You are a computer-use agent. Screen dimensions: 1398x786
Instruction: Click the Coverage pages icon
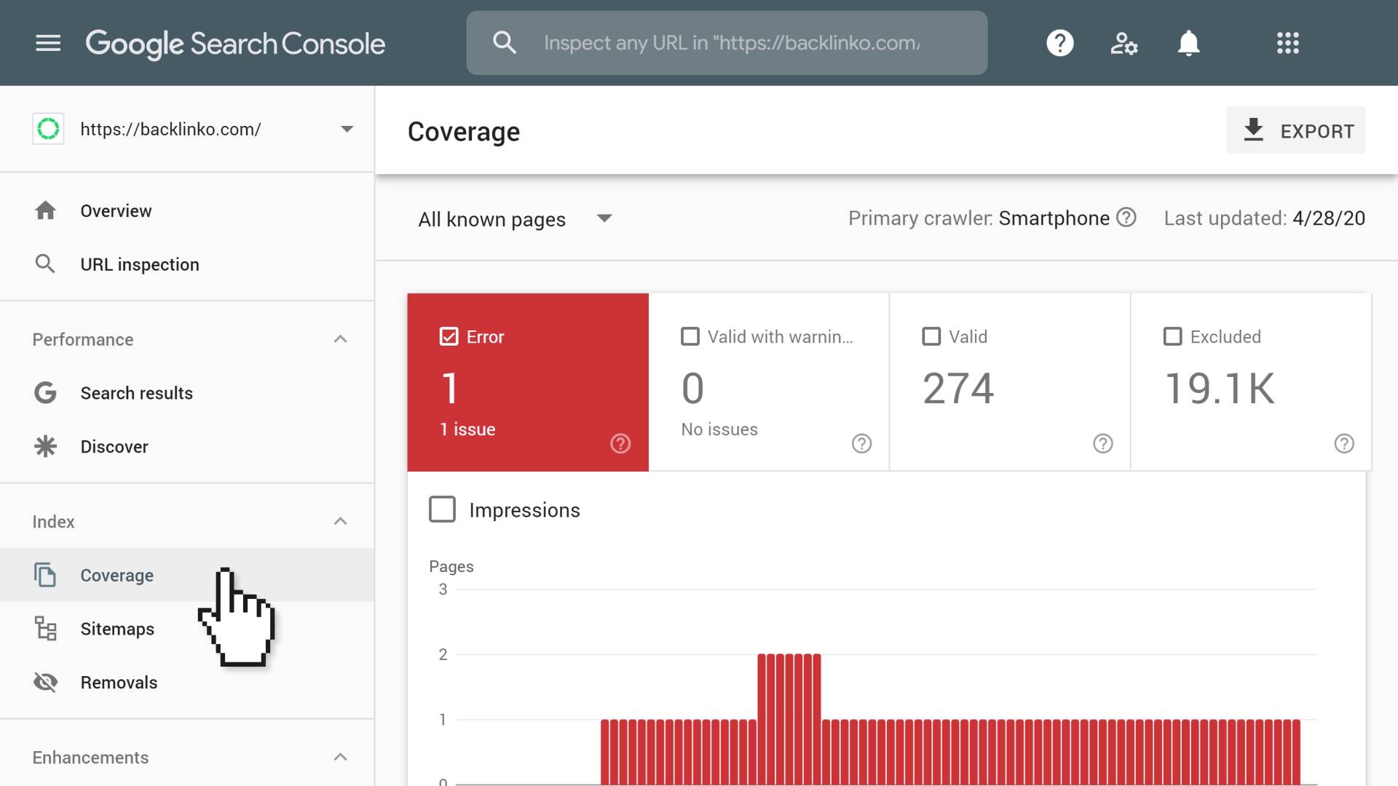45,575
